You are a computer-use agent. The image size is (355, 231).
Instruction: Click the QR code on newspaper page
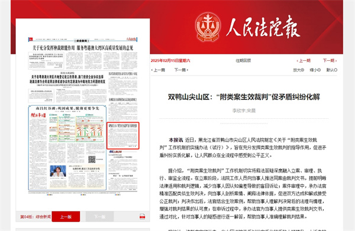point(92,160)
